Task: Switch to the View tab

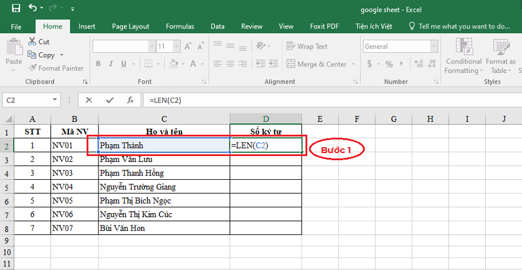Action: 286,27
